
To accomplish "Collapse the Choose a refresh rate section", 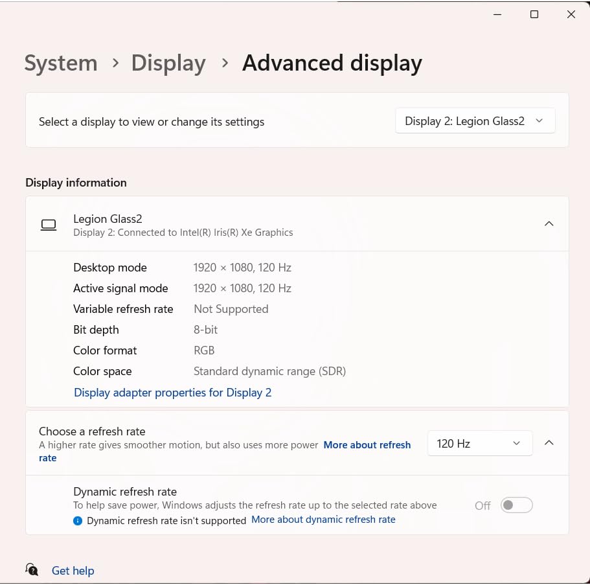I will point(549,443).
